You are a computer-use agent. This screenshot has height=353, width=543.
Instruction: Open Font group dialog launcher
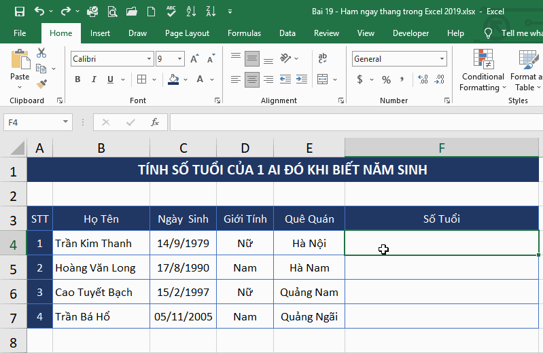217,100
